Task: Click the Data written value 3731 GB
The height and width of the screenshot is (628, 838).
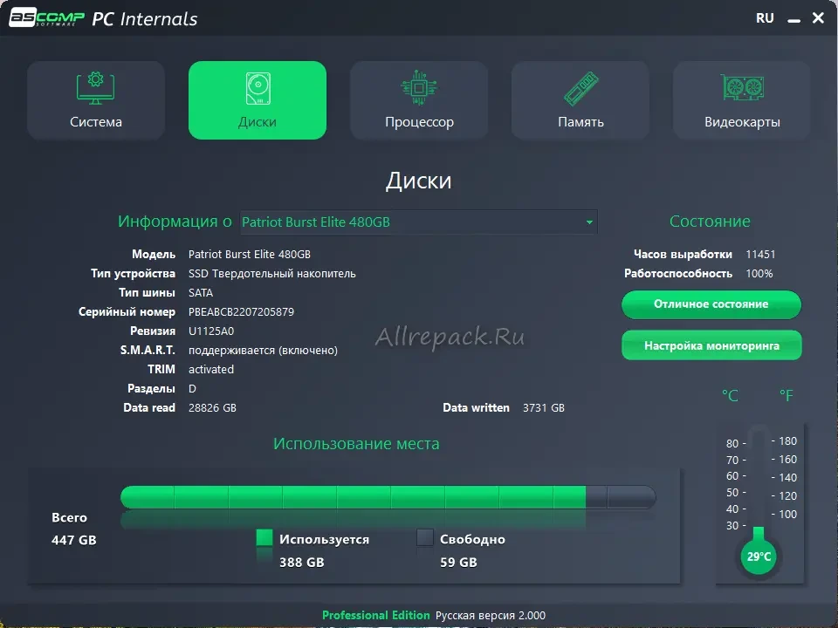Action: [544, 408]
